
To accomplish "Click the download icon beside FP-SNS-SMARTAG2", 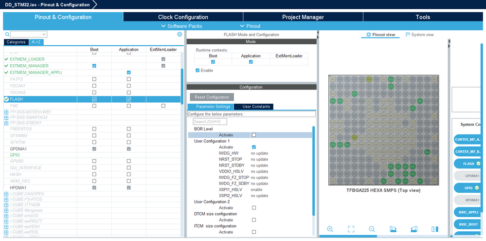I will coord(6,117).
